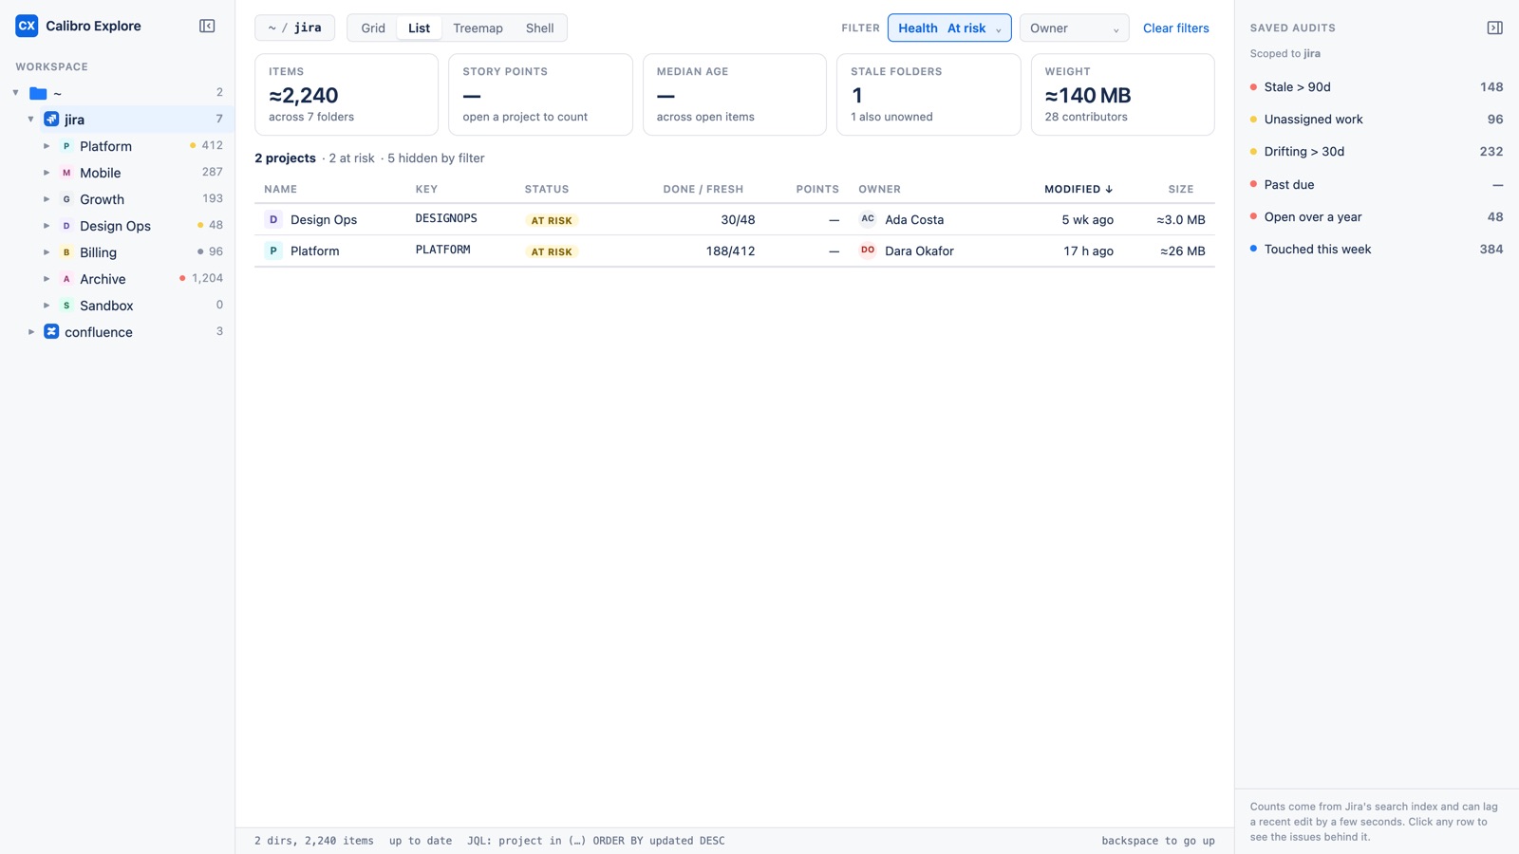Click the Items ≈2,240 summary card
The image size is (1519, 854).
tap(347, 94)
